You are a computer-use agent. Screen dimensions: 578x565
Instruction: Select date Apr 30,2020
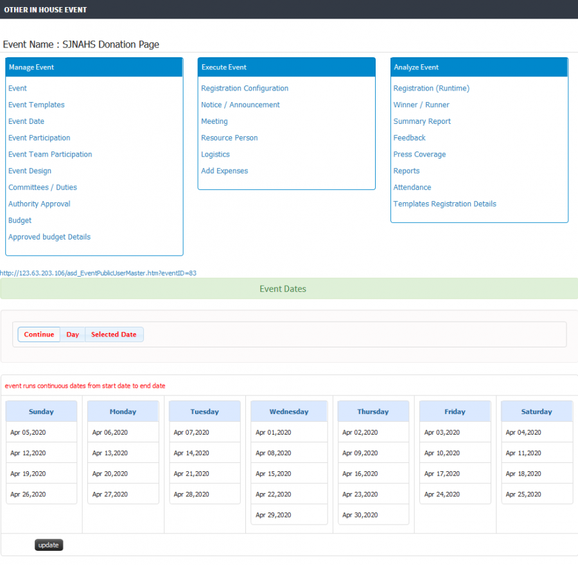373,515
